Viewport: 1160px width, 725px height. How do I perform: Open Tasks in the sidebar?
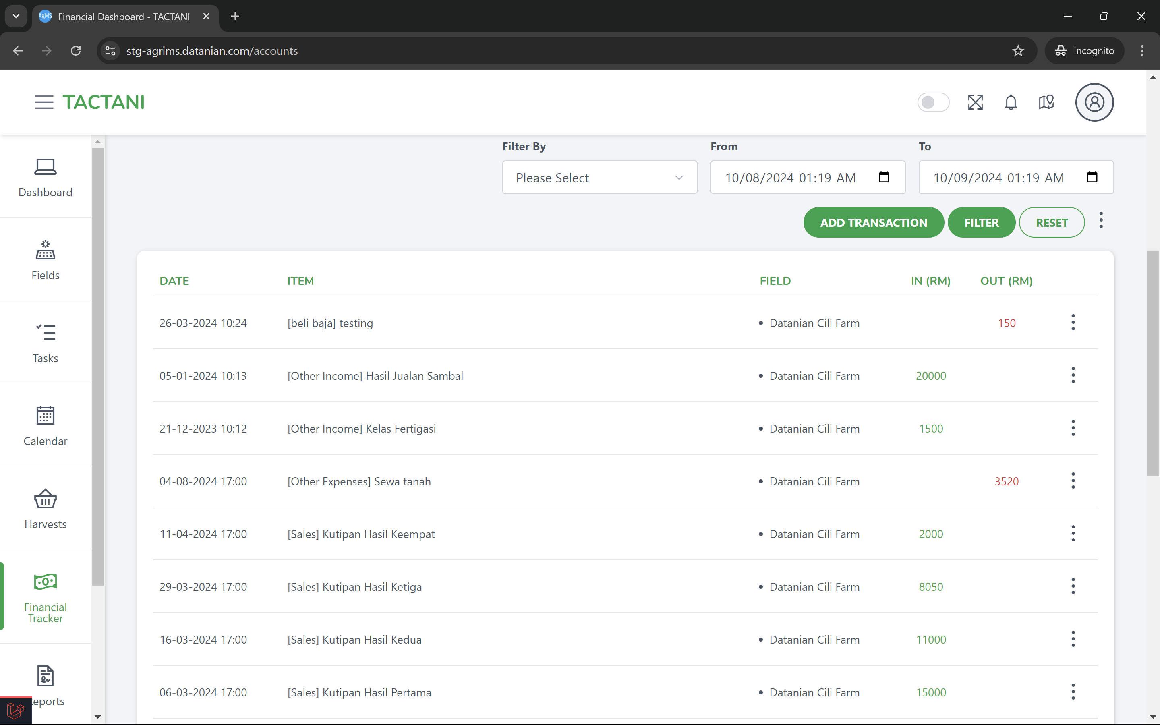point(46,343)
